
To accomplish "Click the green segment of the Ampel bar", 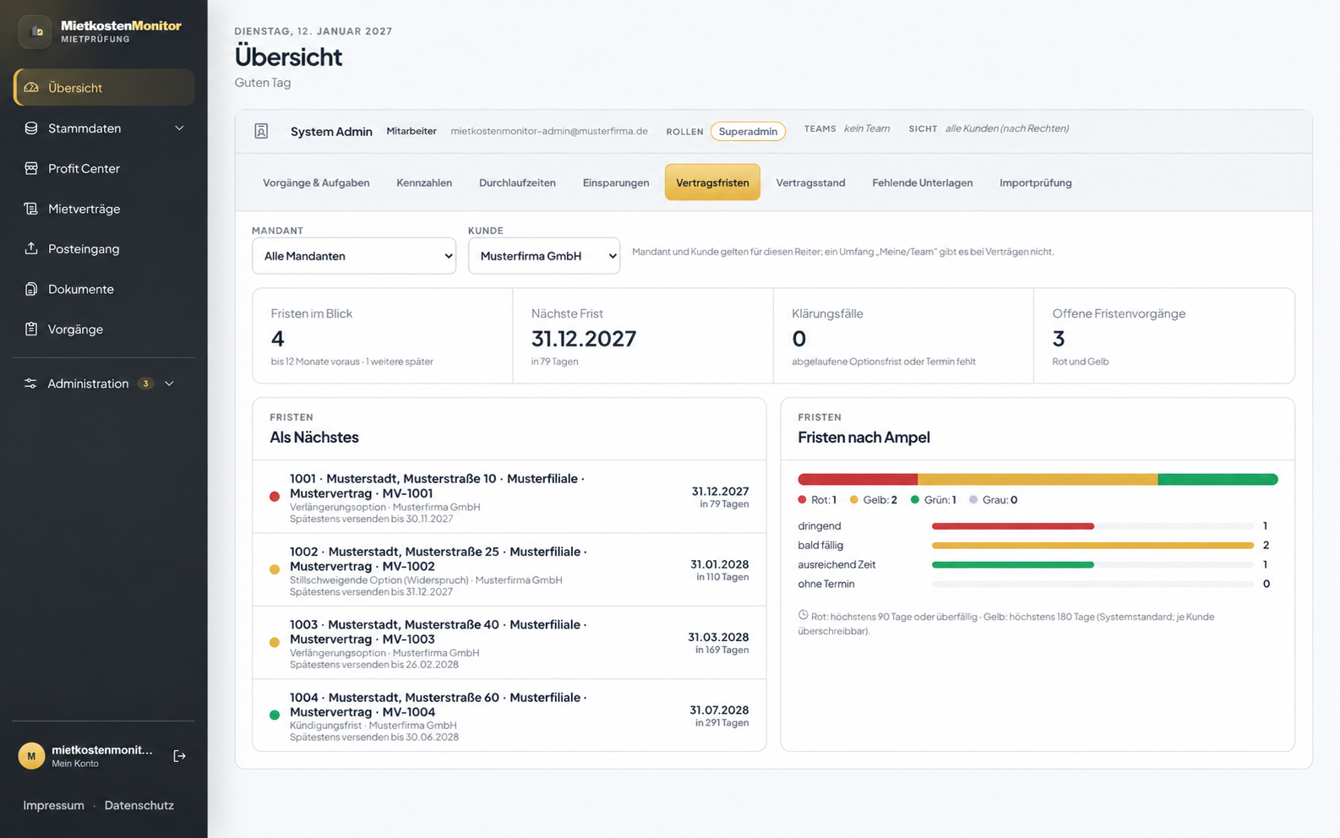I will click(1217, 479).
